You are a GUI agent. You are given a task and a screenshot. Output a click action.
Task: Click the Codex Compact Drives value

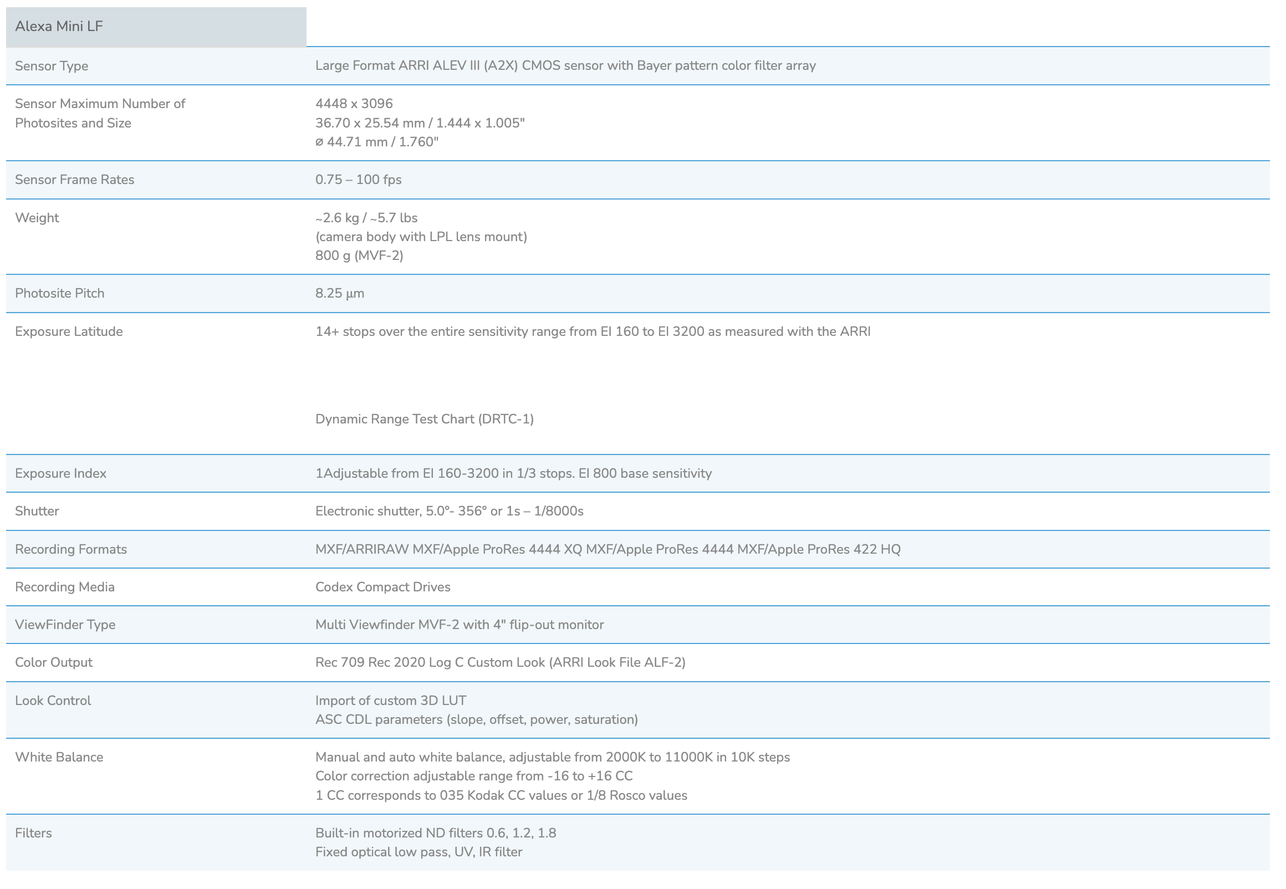click(382, 586)
